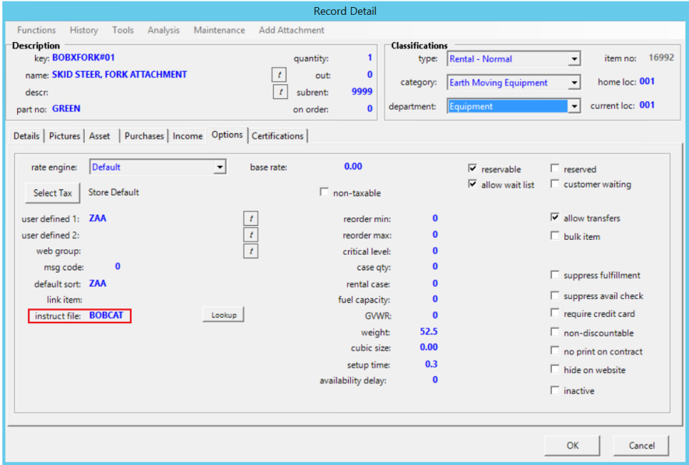Expand the department dropdown

(x=574, y=107)
